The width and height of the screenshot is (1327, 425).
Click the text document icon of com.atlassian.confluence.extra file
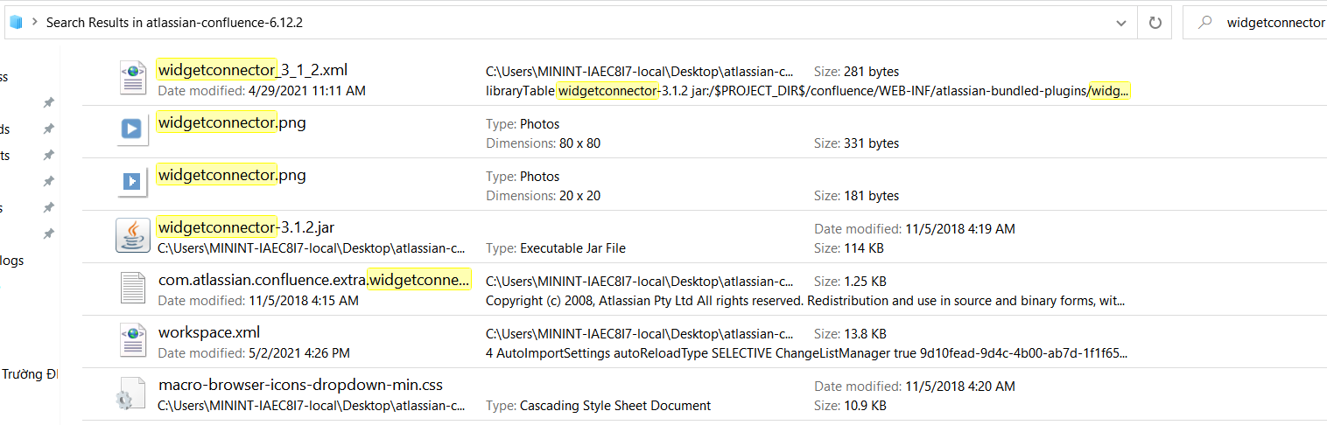pos(133,288)
